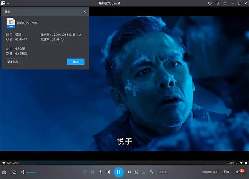
Task: Click the download arrow icon
Action: tap(144, 172)
